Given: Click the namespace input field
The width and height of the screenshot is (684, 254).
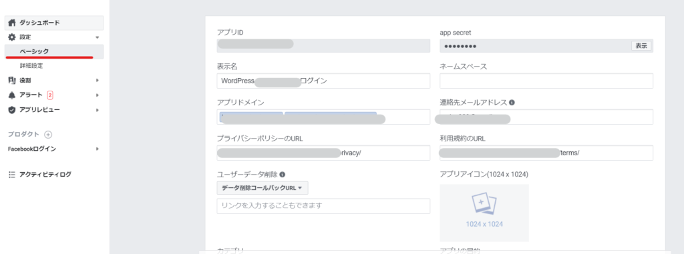Looking at the screenshot, I should pyautogui.click(x=546, y=81).
